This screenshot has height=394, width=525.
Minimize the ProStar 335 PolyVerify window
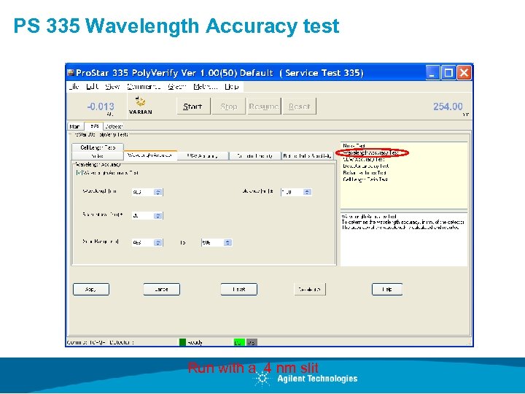pos(432,73)
